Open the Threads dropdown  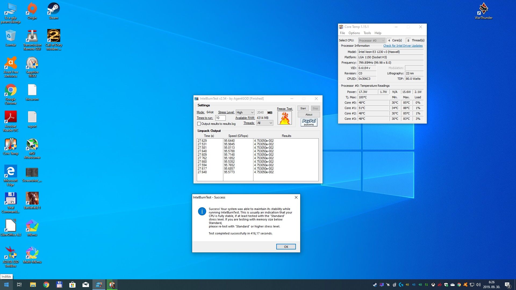[265, 123]
